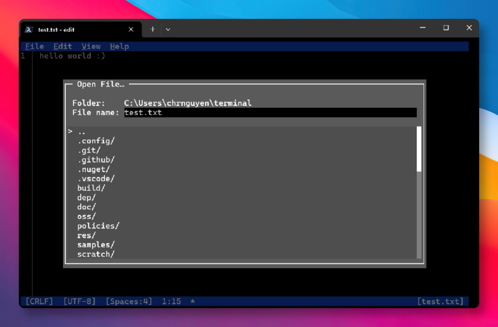
Task: Open the Help menu
Action: tap(119, 47)
